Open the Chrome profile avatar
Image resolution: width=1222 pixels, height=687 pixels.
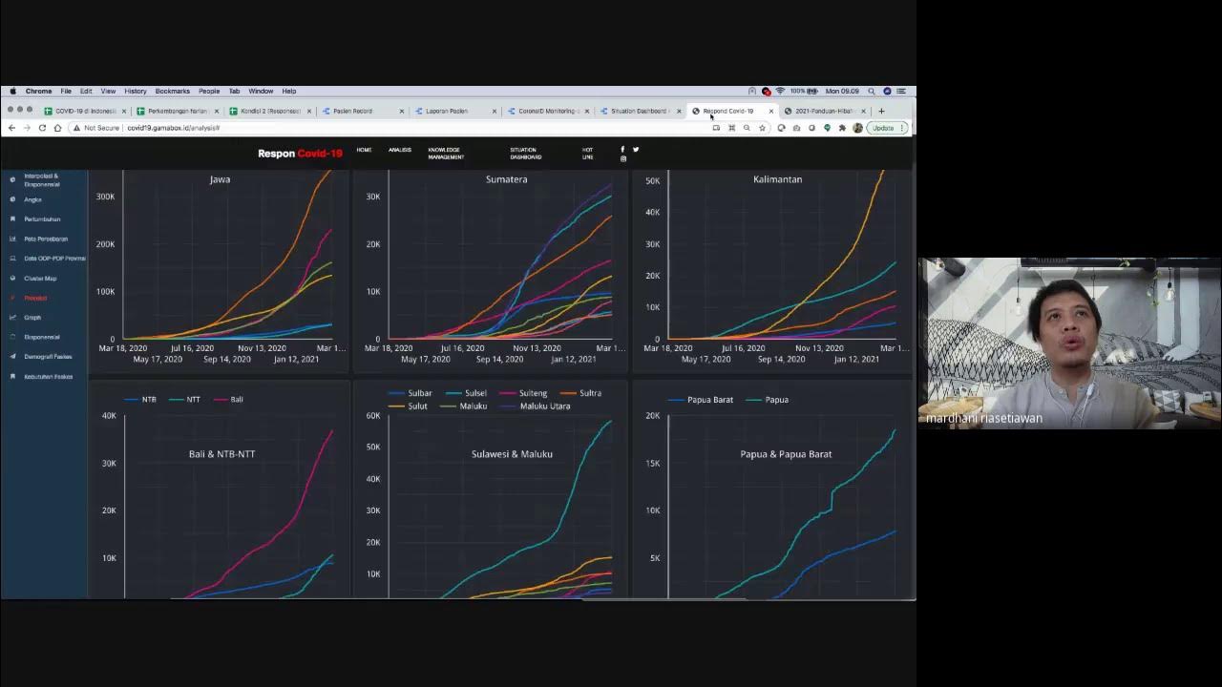pyautogui.click(x=857, y=128)
